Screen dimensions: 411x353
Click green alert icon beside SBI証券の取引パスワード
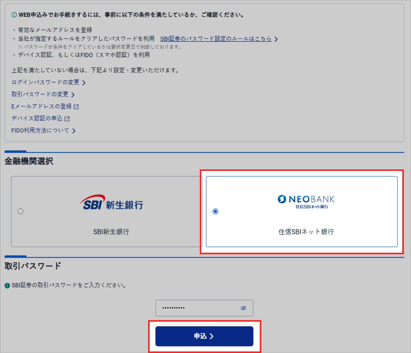click(7, 285)
